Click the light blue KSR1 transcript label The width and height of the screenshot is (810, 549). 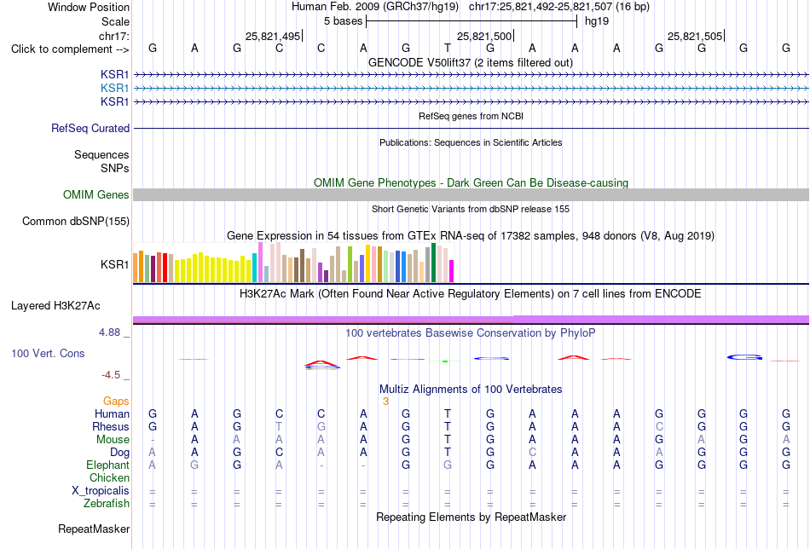115,89
